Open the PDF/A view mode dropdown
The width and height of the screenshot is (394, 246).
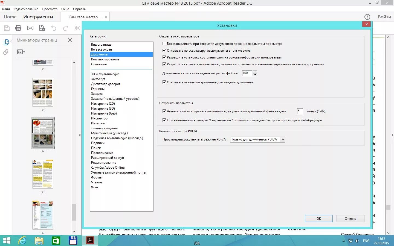257,139
